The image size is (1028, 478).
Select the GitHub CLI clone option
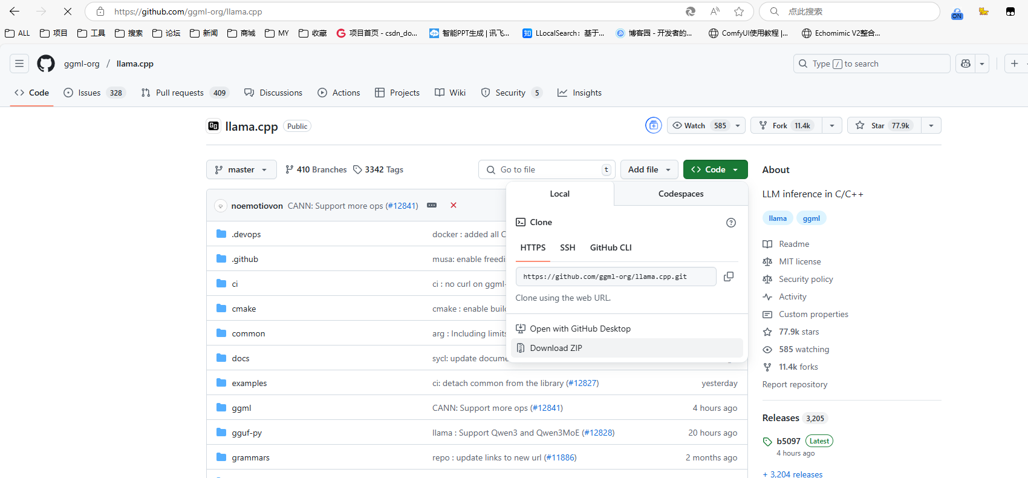coord(611,247)
